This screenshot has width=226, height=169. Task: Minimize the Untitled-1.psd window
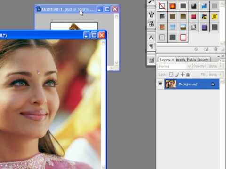[99, 9]
